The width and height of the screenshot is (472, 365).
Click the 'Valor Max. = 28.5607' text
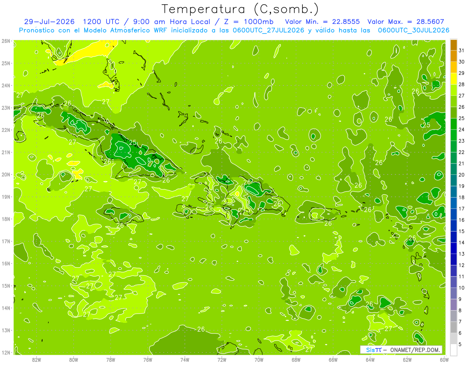(406, 22)
